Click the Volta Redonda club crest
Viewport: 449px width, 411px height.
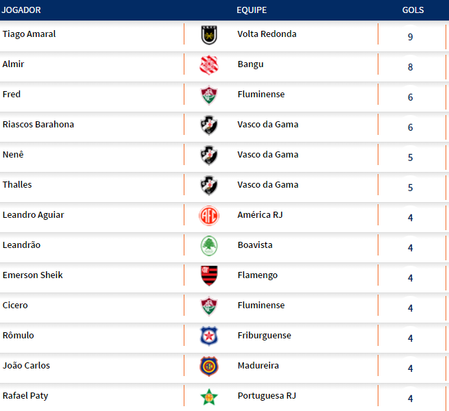(x=208, y=35)
